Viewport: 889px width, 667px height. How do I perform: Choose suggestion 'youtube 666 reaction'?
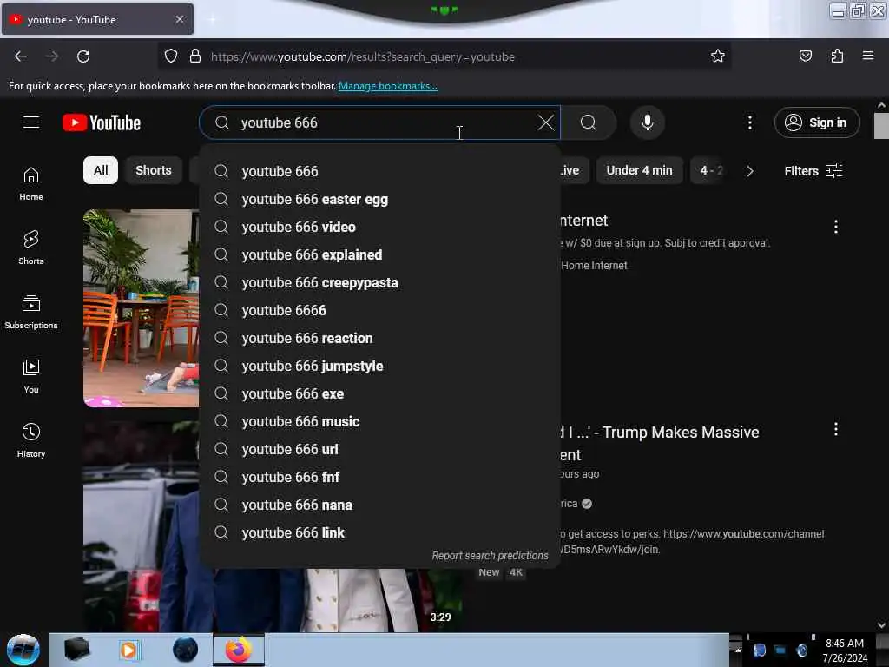[379, 338]
